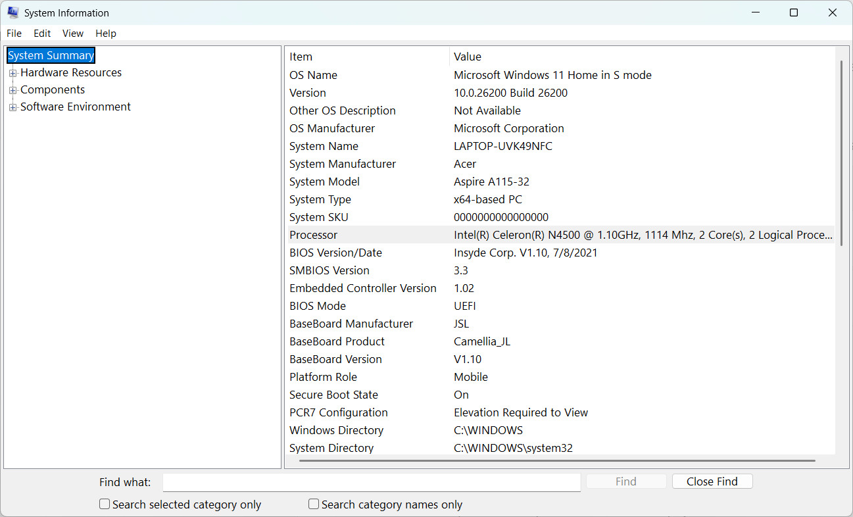Select the OS Manufacturer row

[561, 128]
